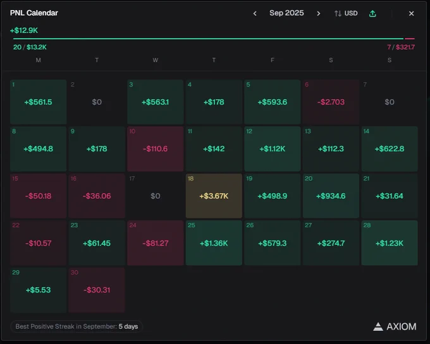The width and height of the screenshot is (430, 344).
Task: Select day 8 cell with +$494.8
Action: coord(38,149)
